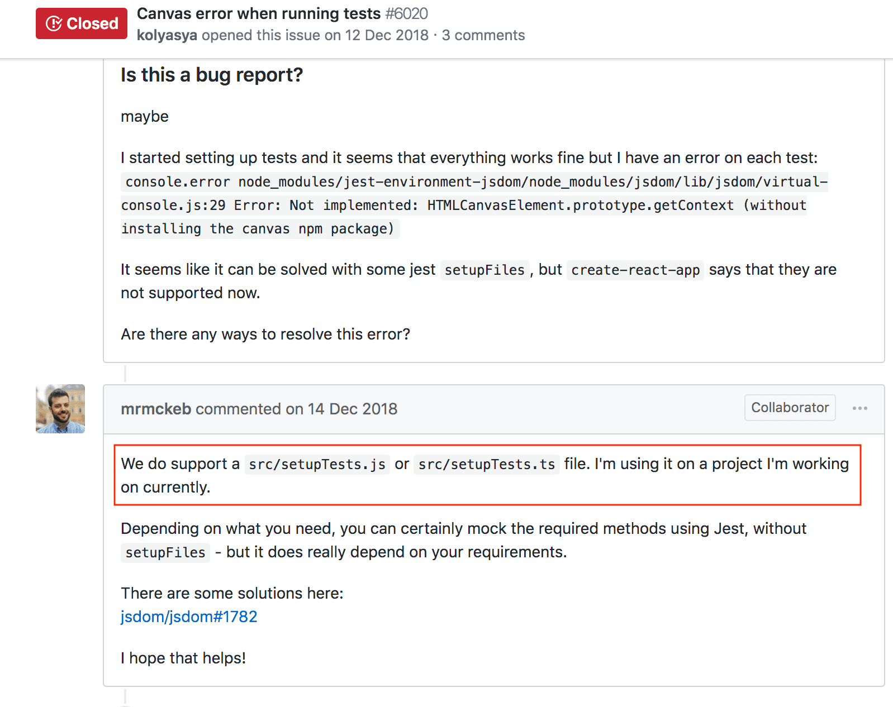
Task: Click the I hope that helps text
Action: coord(183,658)
